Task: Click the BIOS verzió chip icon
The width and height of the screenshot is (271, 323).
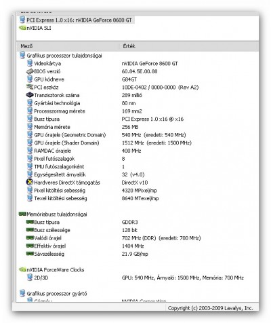Action: click(30, 71)
